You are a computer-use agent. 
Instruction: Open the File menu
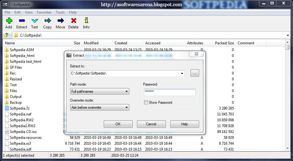point(7,12)
